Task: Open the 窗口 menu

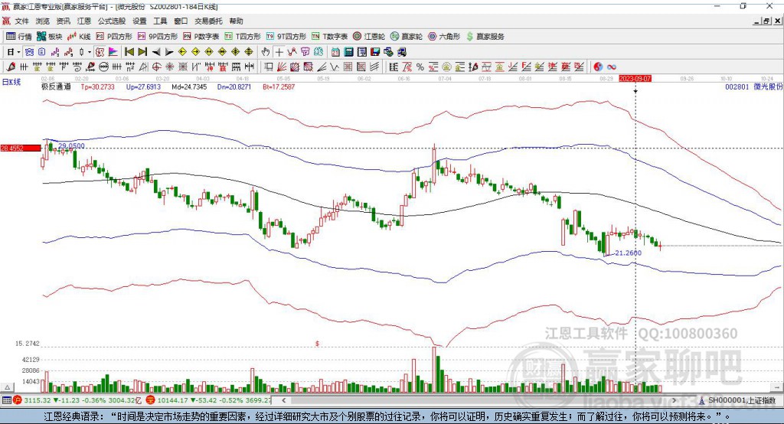Action: 181,21
